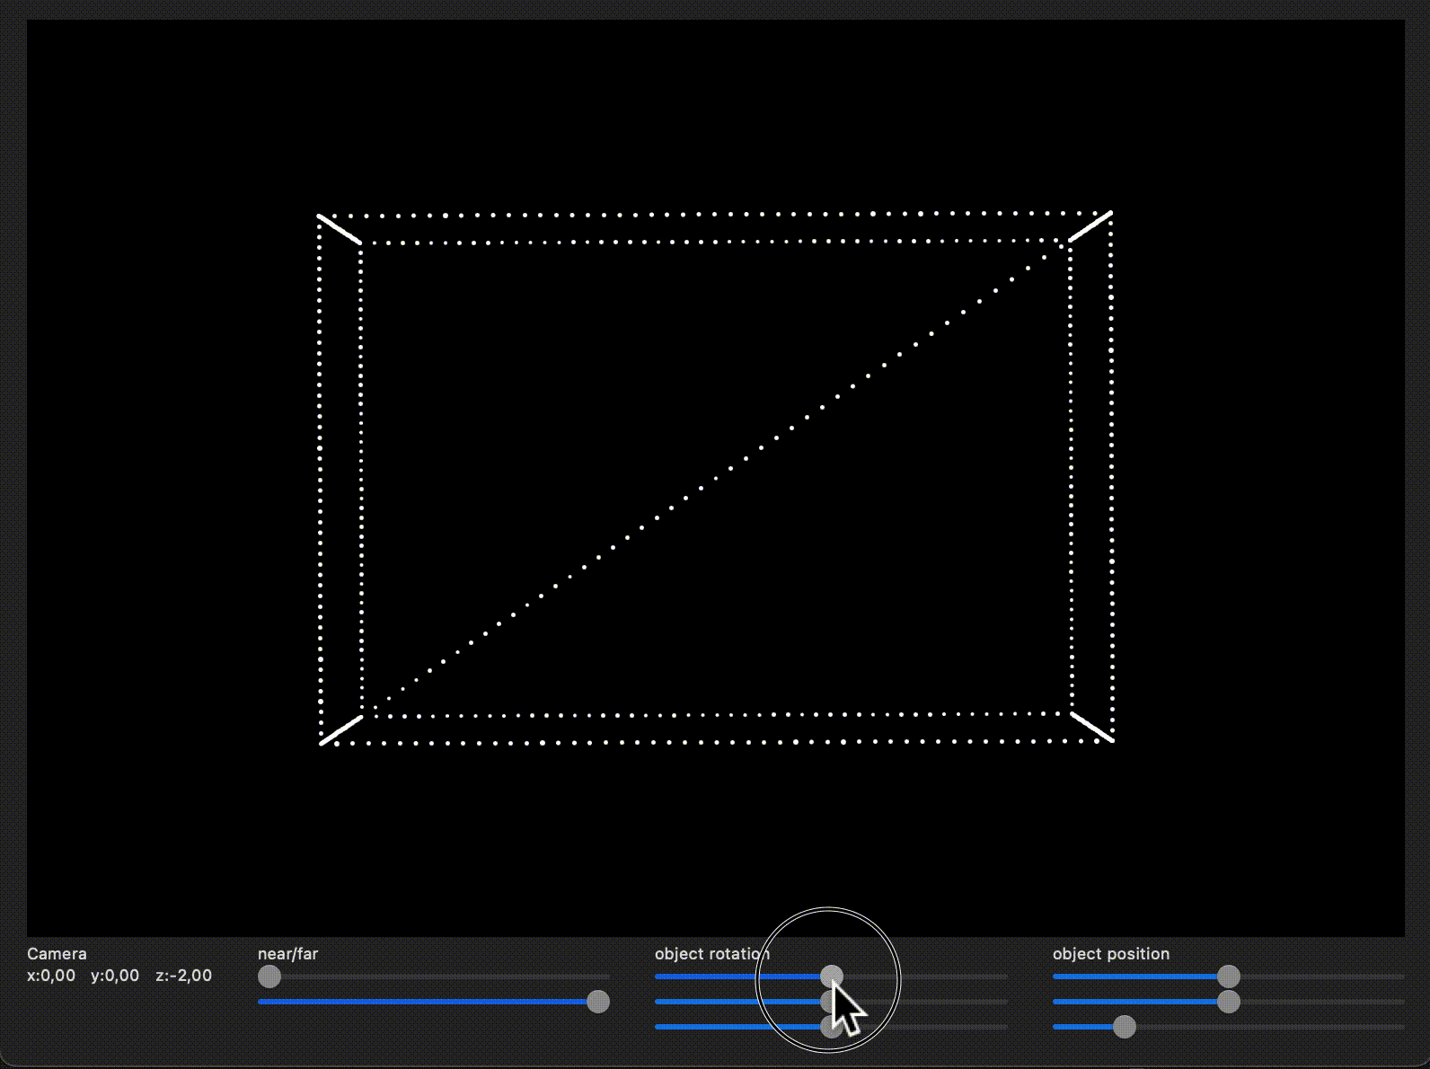Click the second object position slider handle

[1229, 1002]
